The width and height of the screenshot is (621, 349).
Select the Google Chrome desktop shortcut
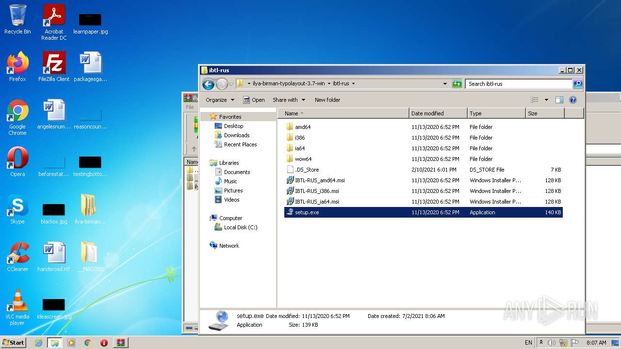17,117
